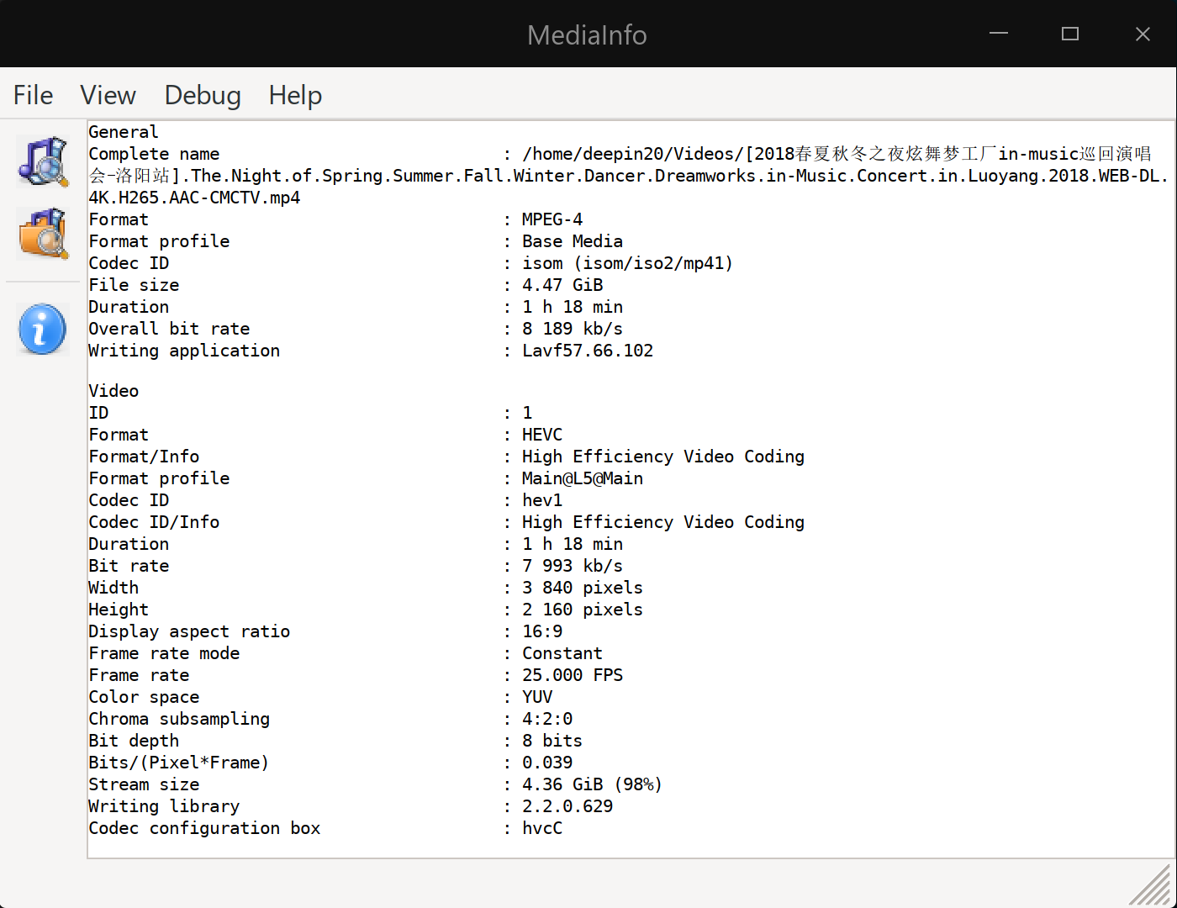Minimize the MediaInfo window
Screen dimensions: 1177x908
(x=999, y=34)
